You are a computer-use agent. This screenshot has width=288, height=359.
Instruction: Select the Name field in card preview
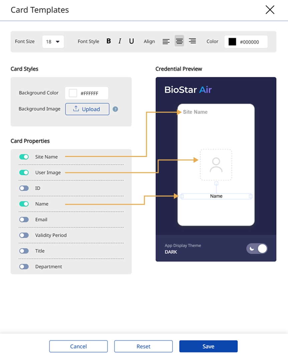point(216,196)
